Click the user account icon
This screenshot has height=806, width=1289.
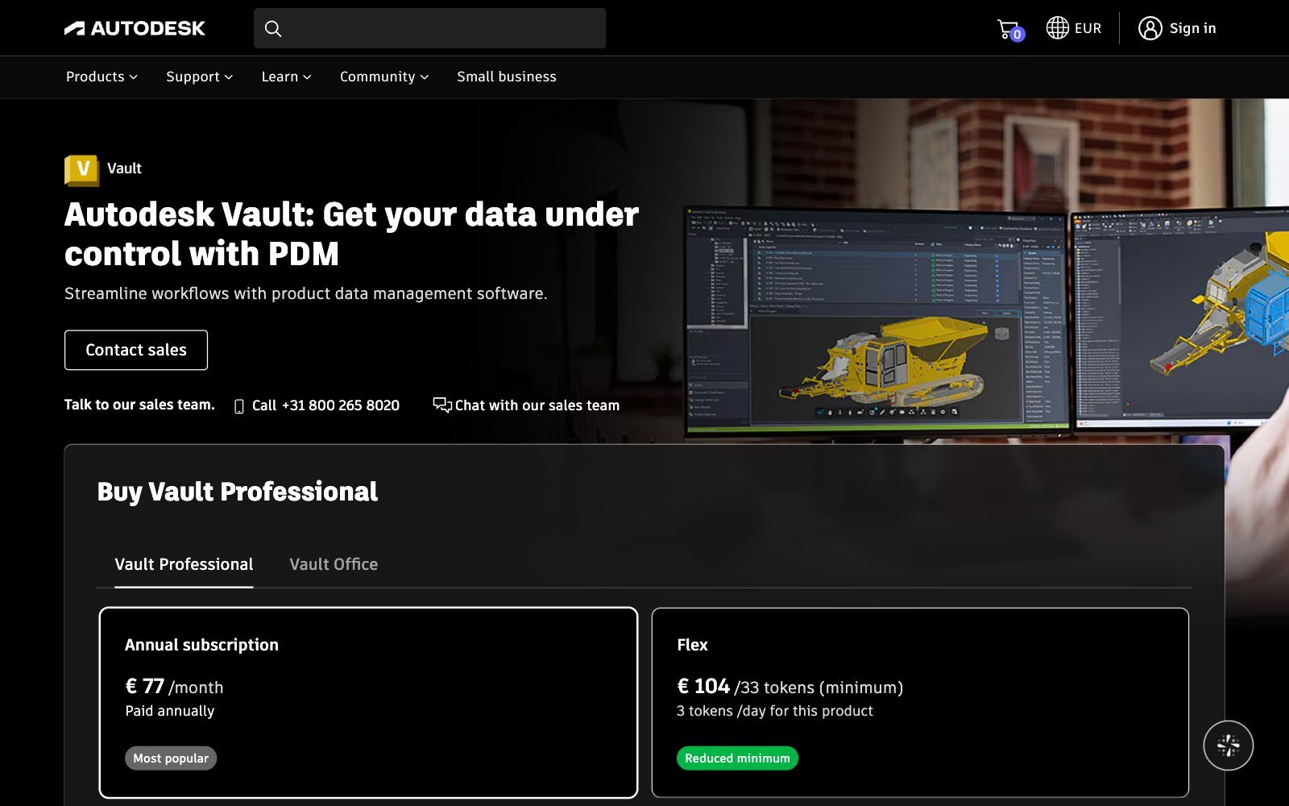coord(1150,28)
